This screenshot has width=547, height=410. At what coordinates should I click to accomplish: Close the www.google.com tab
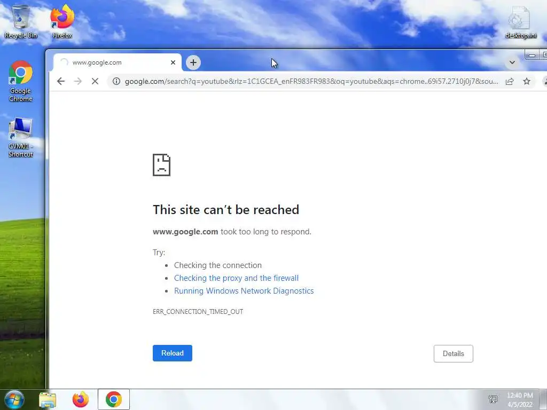click(x=173, y=62)
